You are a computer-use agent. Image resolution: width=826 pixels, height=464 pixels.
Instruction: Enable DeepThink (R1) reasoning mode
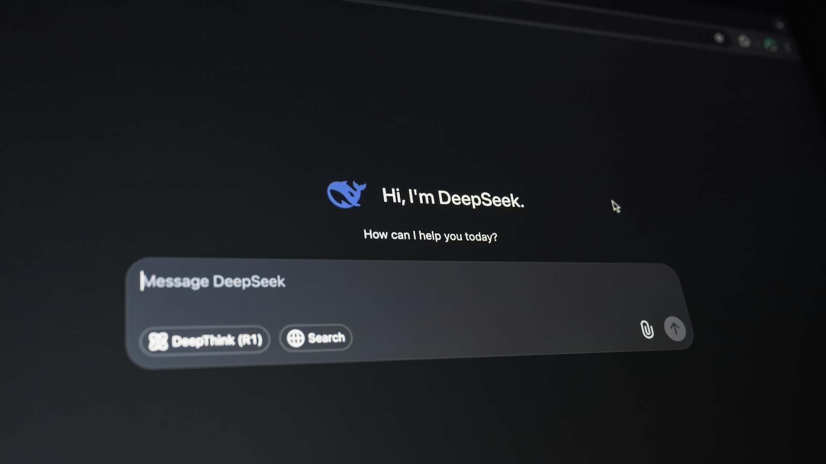point(205,340)
